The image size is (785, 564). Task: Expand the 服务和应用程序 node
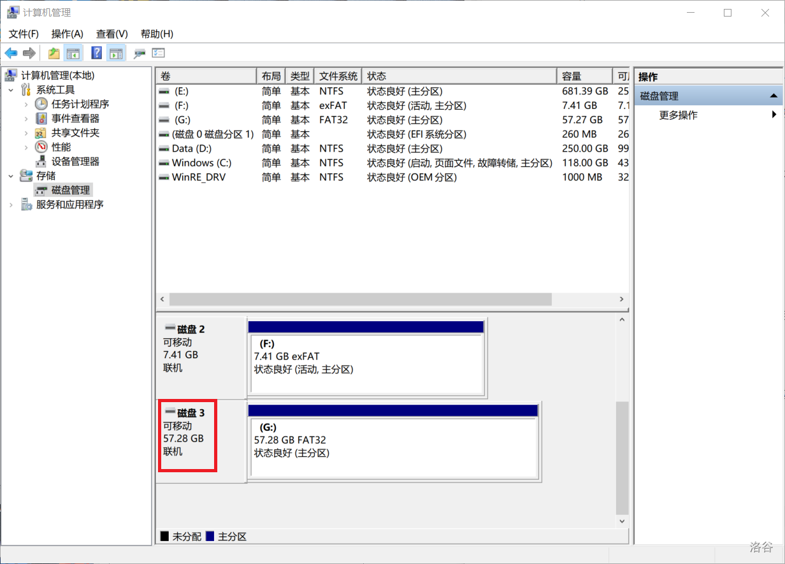(11, 205)
